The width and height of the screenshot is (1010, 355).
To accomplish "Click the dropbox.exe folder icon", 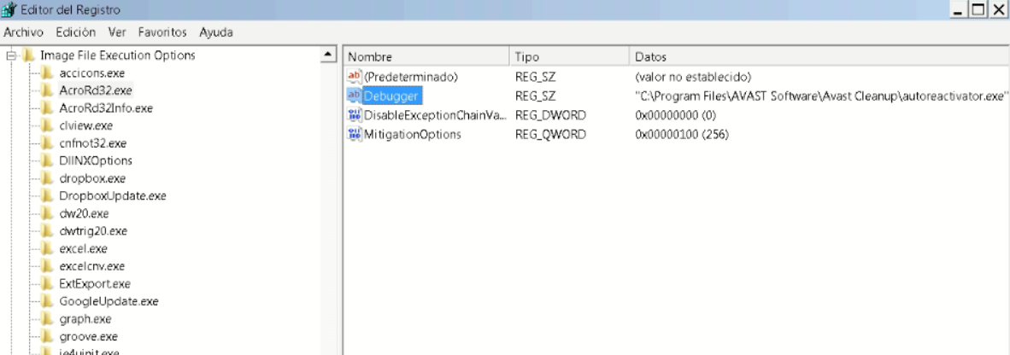I will coord(47,178).
